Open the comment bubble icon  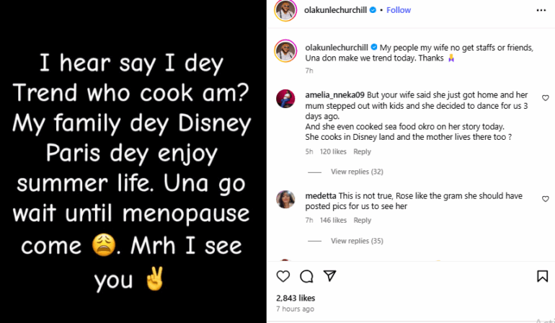[306, 276]
